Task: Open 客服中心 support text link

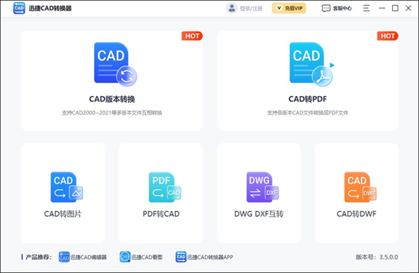Action: [x=342, y=9]
